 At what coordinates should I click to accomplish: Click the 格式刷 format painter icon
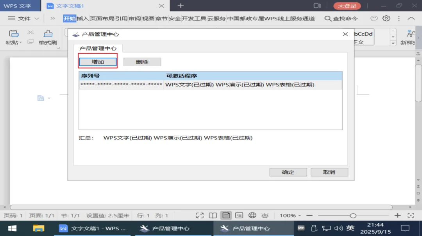(x=48, y=34)
